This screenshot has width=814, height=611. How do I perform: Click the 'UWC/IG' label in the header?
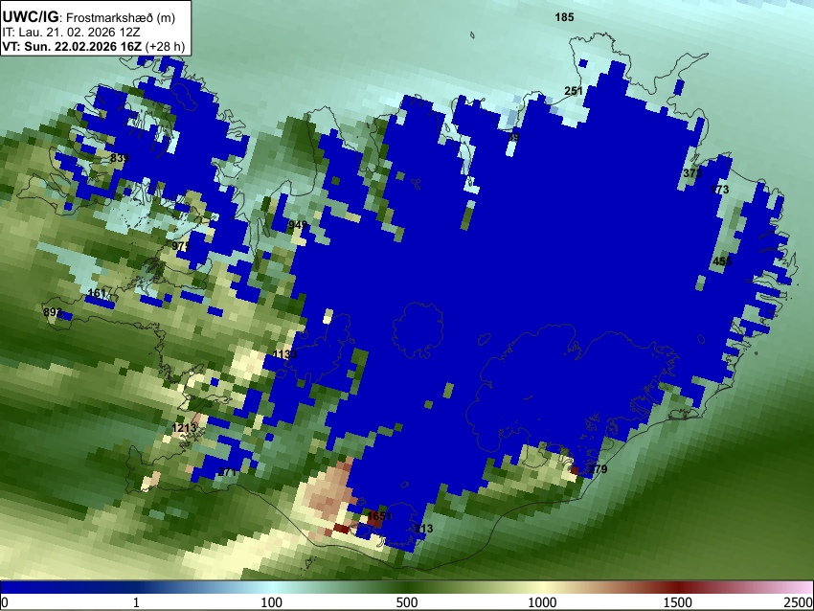tap(30, 17)
